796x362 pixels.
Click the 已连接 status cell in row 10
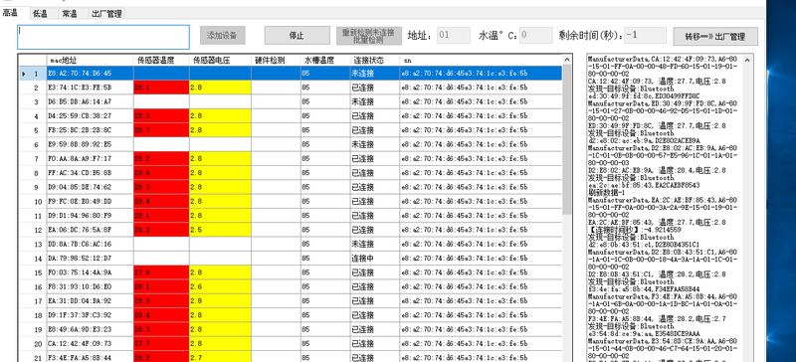click(x=374, y=201)
